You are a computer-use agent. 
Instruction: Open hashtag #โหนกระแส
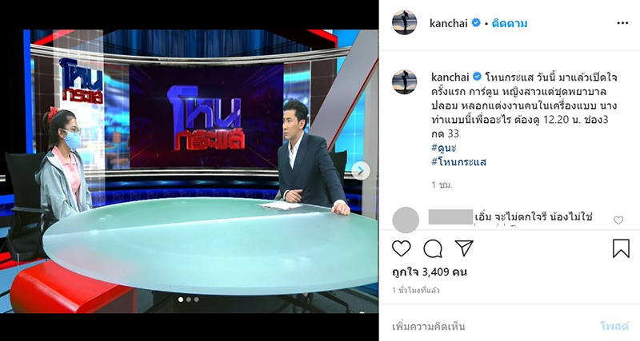click(458, 162)
